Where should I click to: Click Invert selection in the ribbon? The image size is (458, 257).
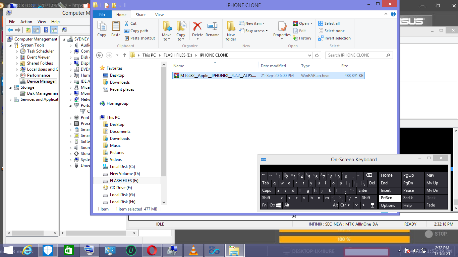(334, 38)
